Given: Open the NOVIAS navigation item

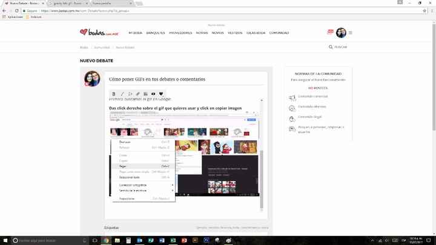Looking at the screenshot, I should tap(202, 33).
